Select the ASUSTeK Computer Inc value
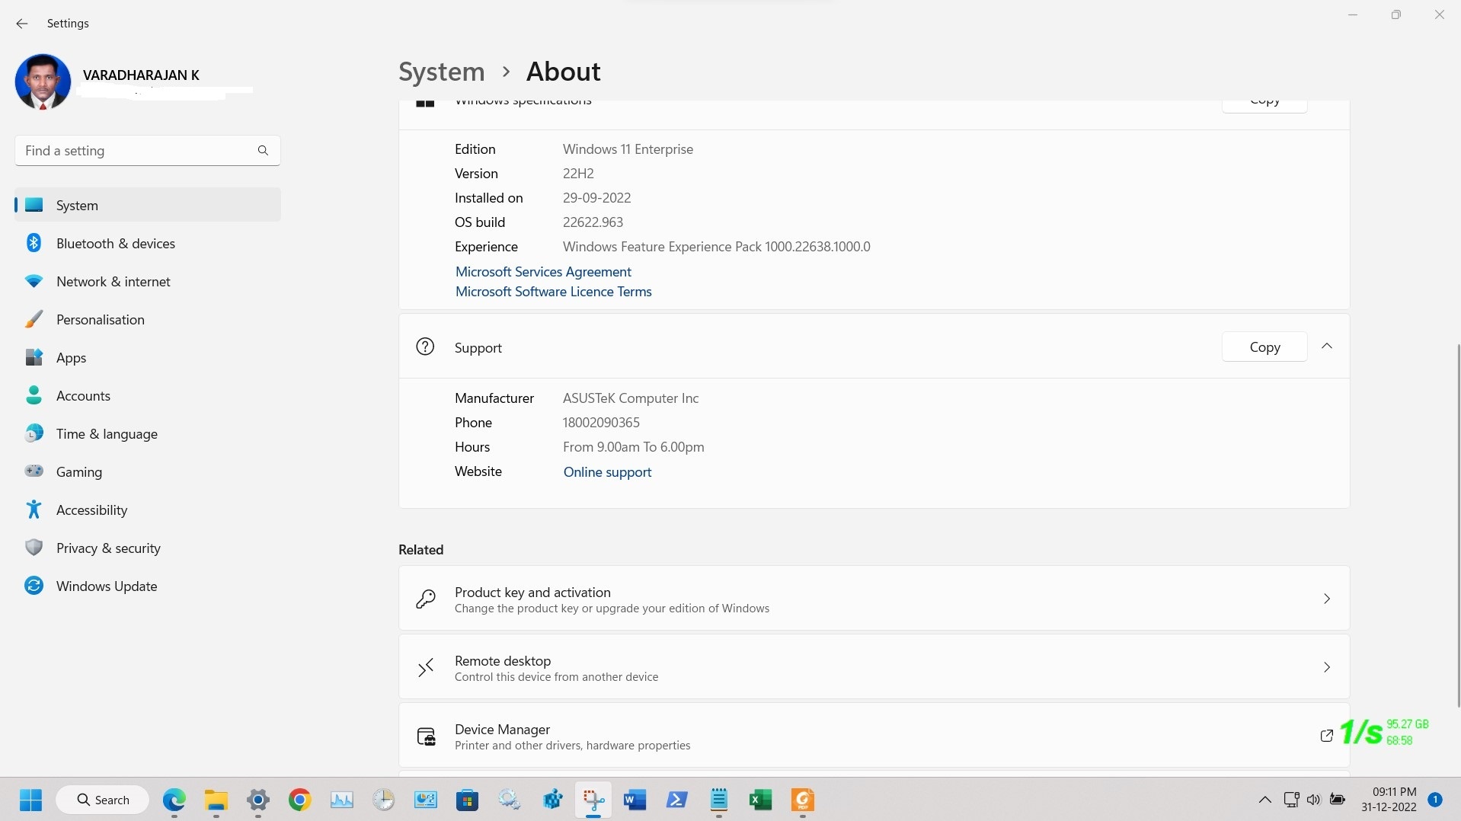The width and height of the screenshot is (1461, 821). pos(631,398)
